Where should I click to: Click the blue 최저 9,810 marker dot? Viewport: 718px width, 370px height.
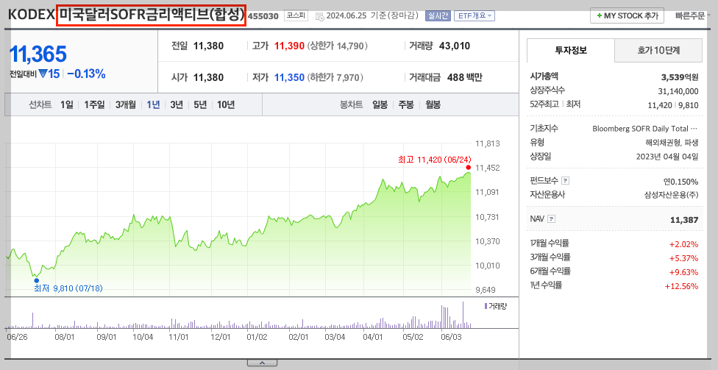click(x=37, y=280)
